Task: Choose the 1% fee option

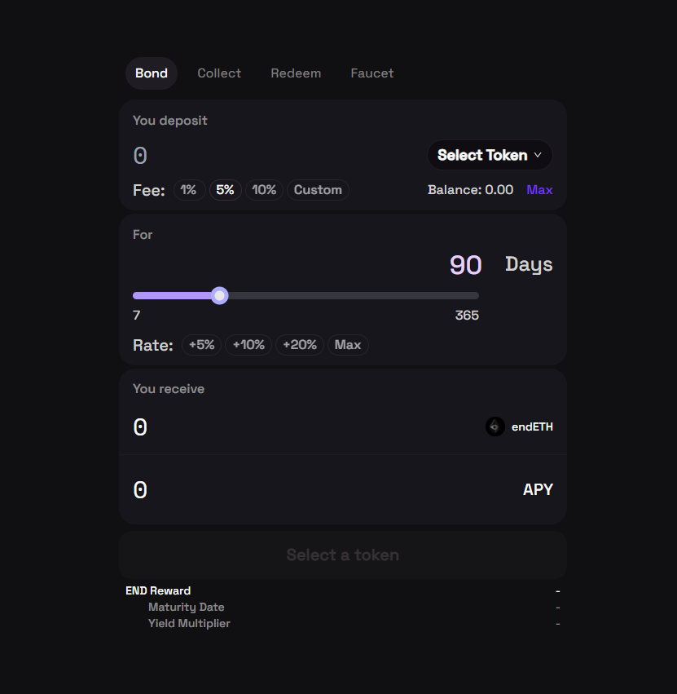Action: coord(189,190)
